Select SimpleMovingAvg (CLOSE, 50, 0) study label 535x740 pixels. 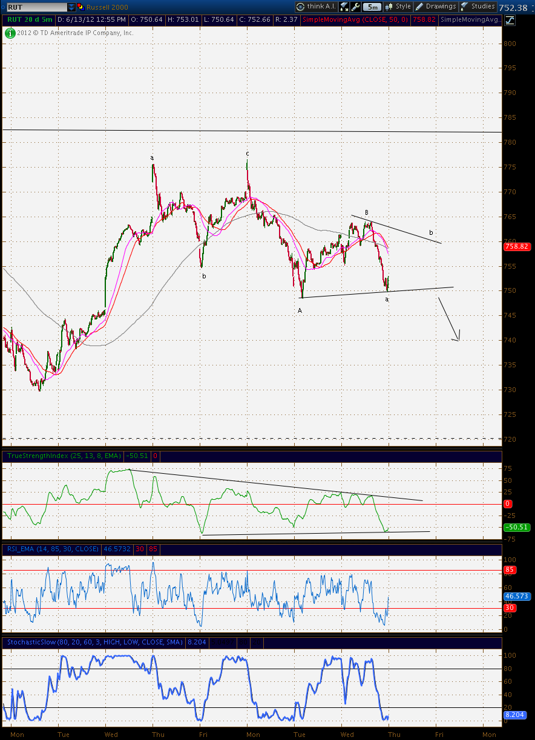pyautogui.click(x=356, y=20)
